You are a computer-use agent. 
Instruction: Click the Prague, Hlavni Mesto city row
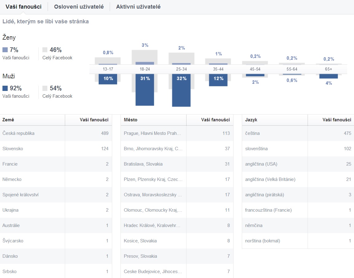(x=177, y=133)
